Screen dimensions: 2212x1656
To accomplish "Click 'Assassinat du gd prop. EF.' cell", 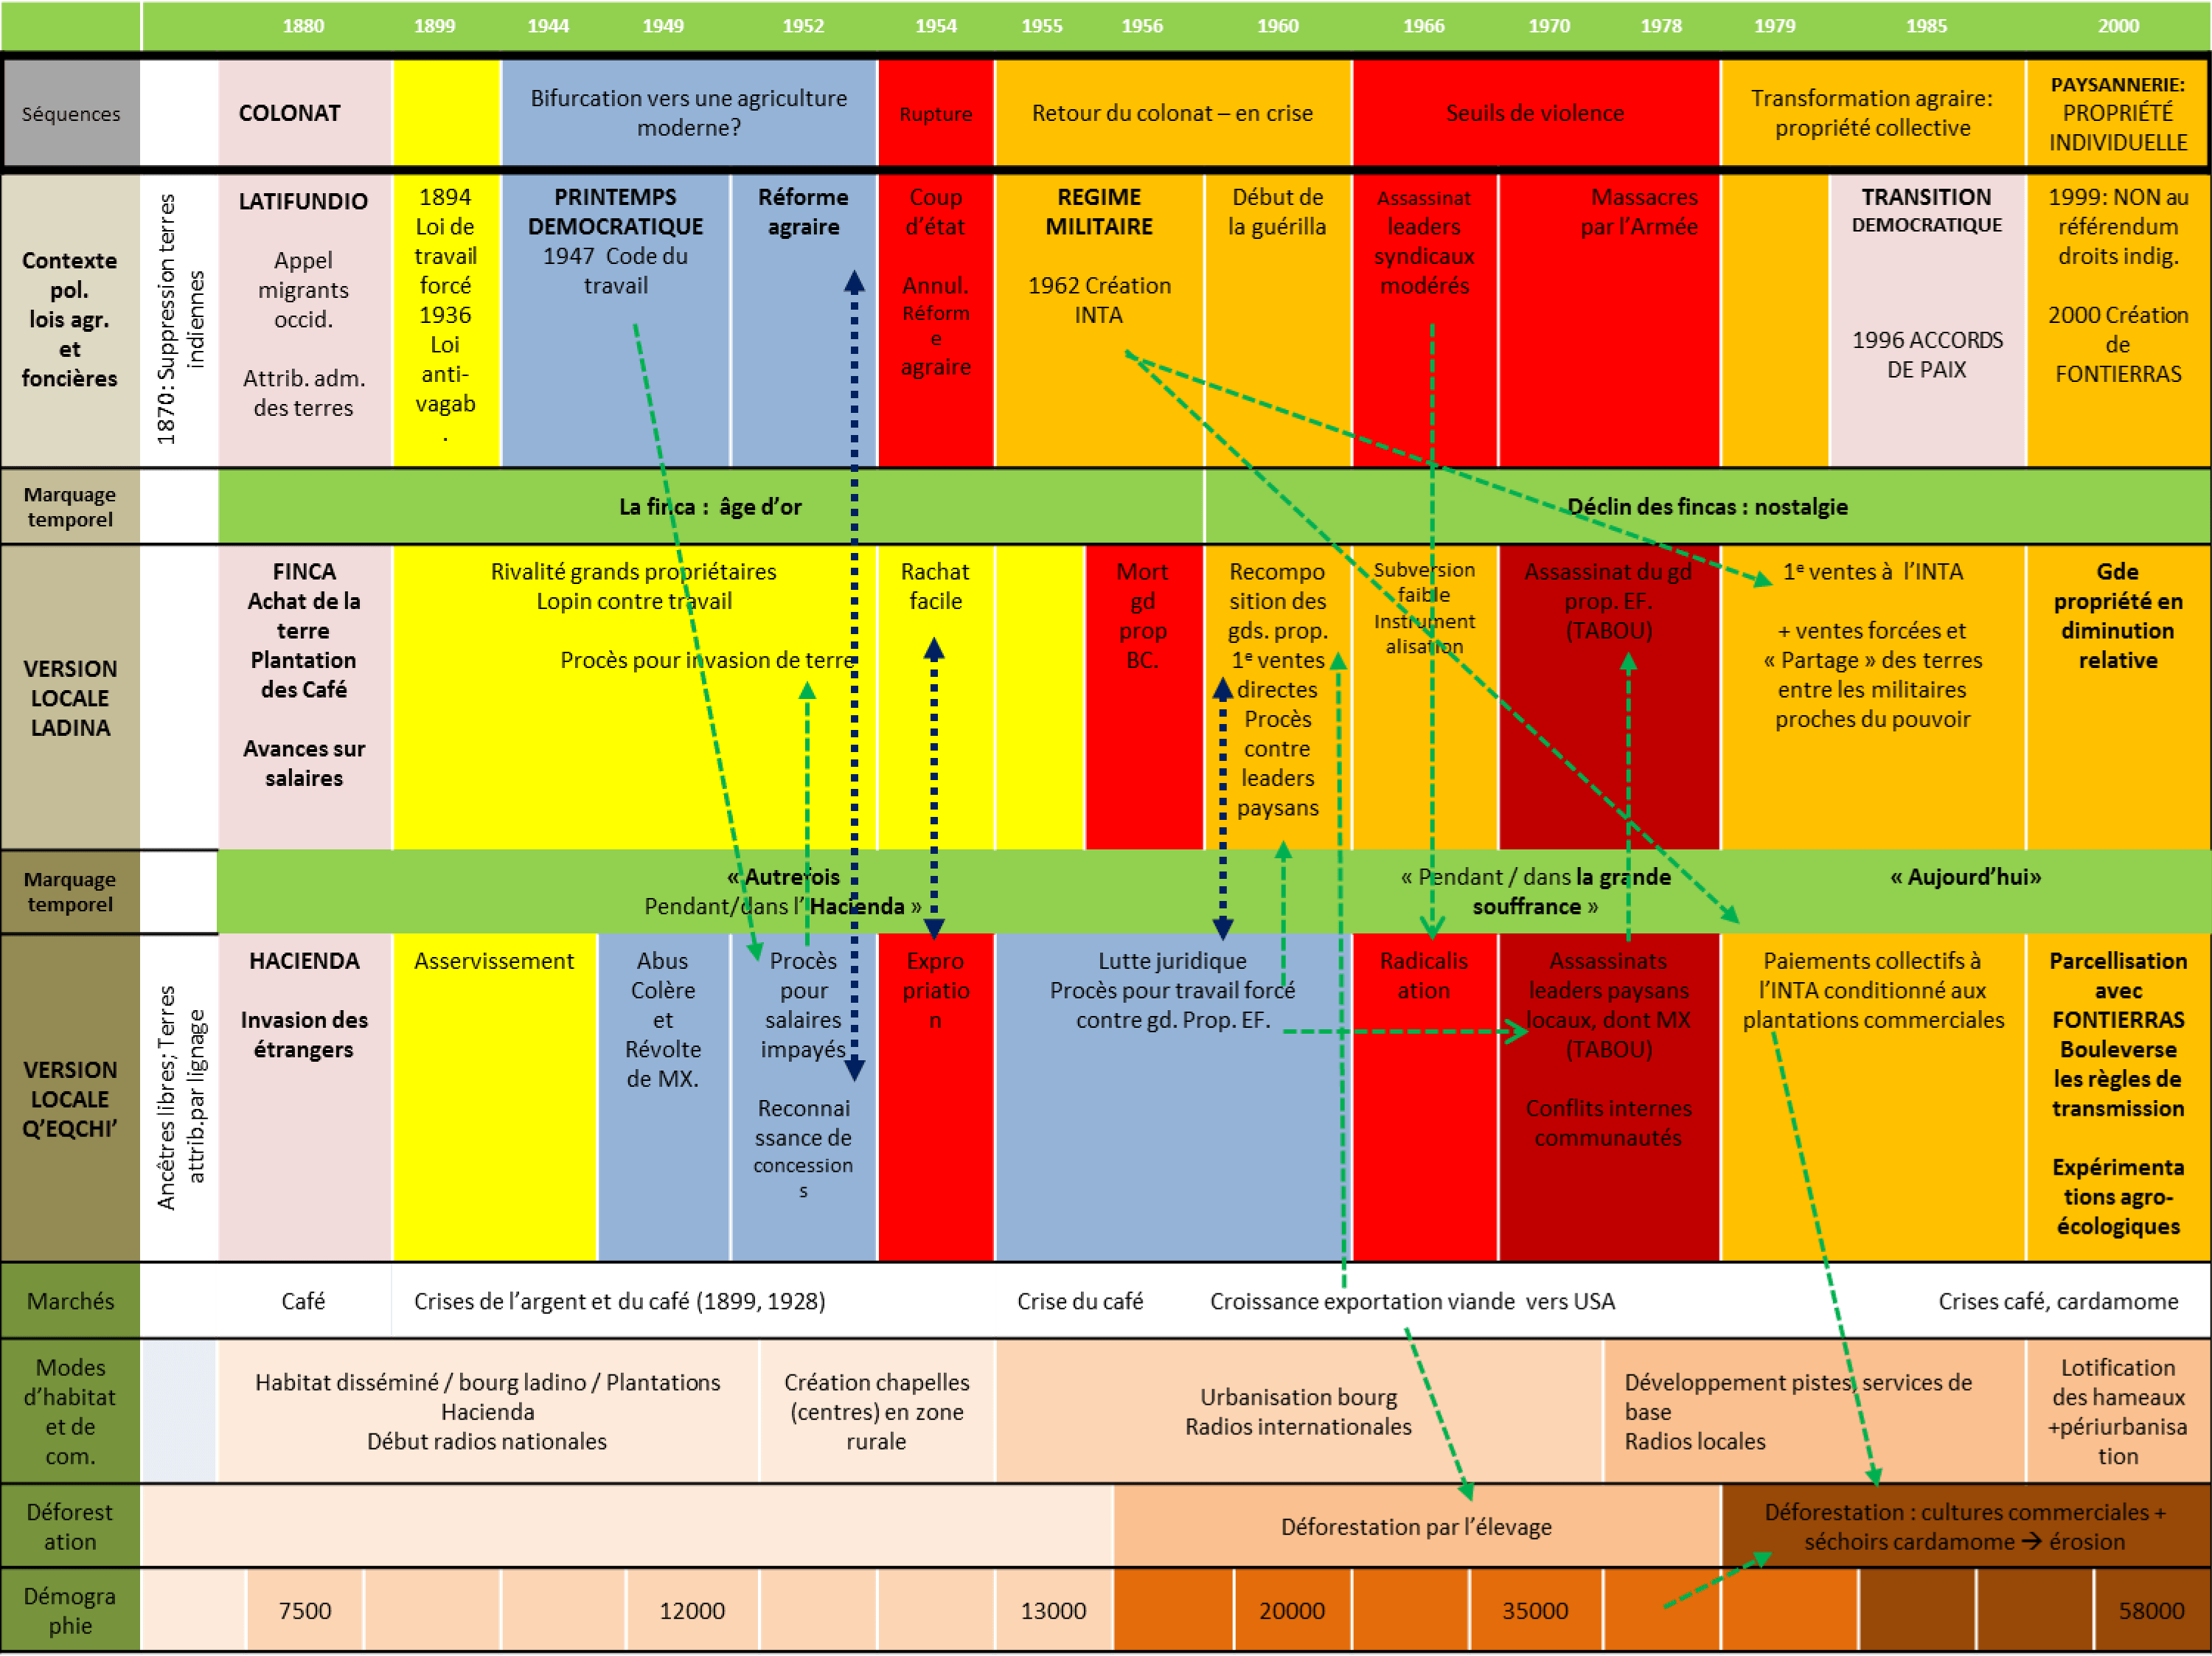I will [1609, 698].
